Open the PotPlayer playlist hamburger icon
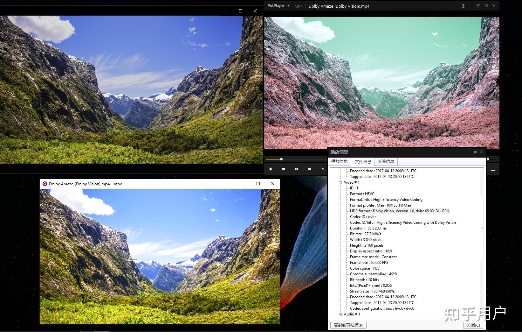The image size is (522, 332). click(x=493, y=169)
